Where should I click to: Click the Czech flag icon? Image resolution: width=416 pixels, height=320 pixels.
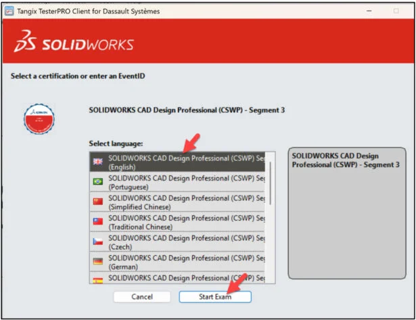tap(98, 240)
